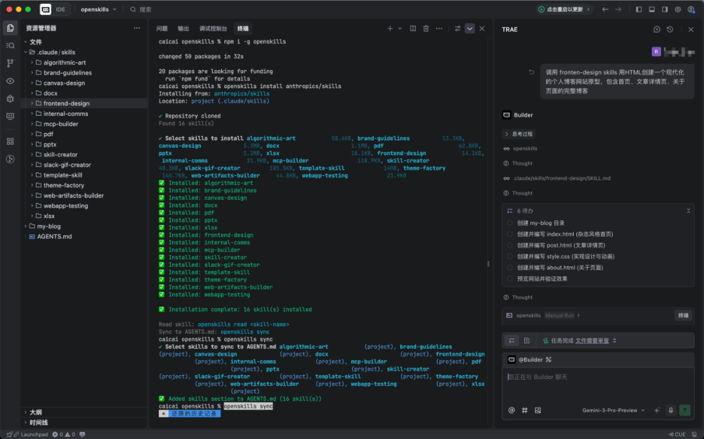
Task: Open the .claude/skills/frontend-design/SKILL.md reference
Action: click(x=561, y=178)
